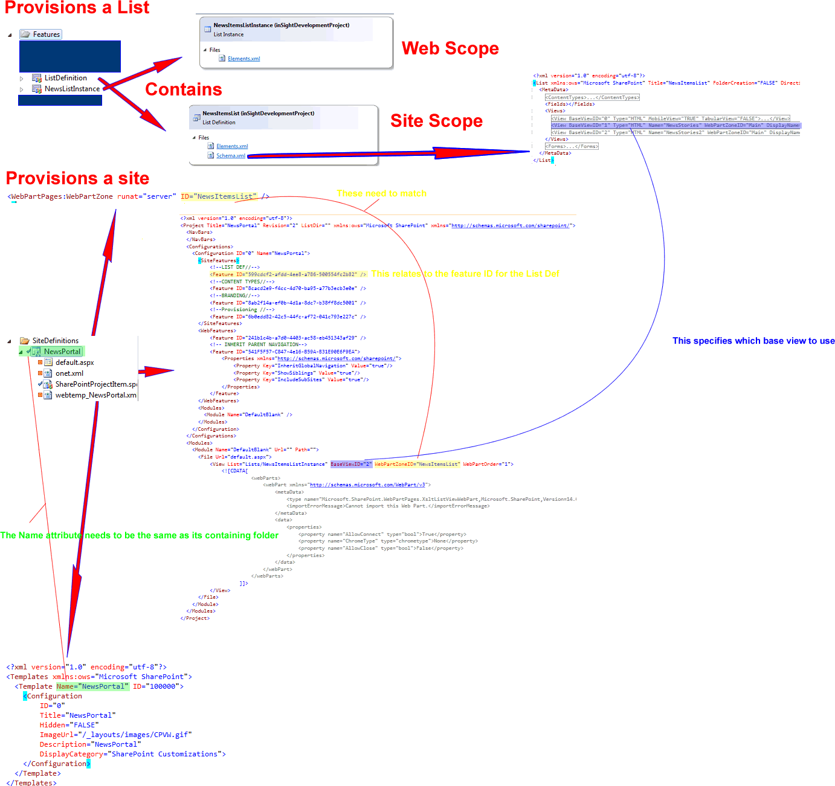Viewport: 835px width, 786px height.
Task: Collapse the NewsPortal tree node
Action: click(21, 352)
